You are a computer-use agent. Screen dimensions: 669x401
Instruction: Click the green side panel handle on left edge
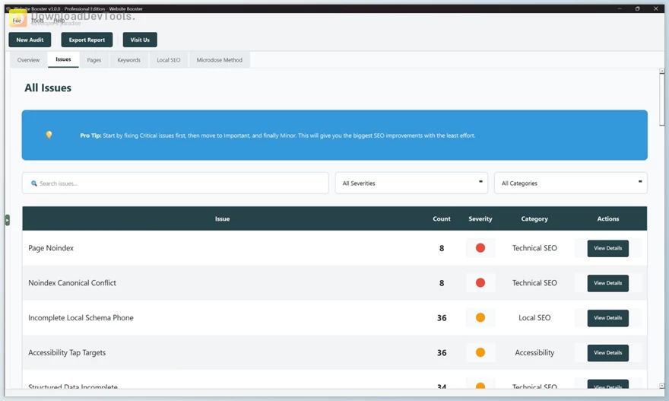click(x=7, y=220)
